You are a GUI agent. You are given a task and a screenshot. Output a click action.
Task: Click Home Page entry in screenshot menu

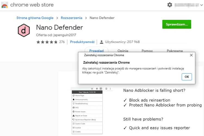tap(87, 95)
